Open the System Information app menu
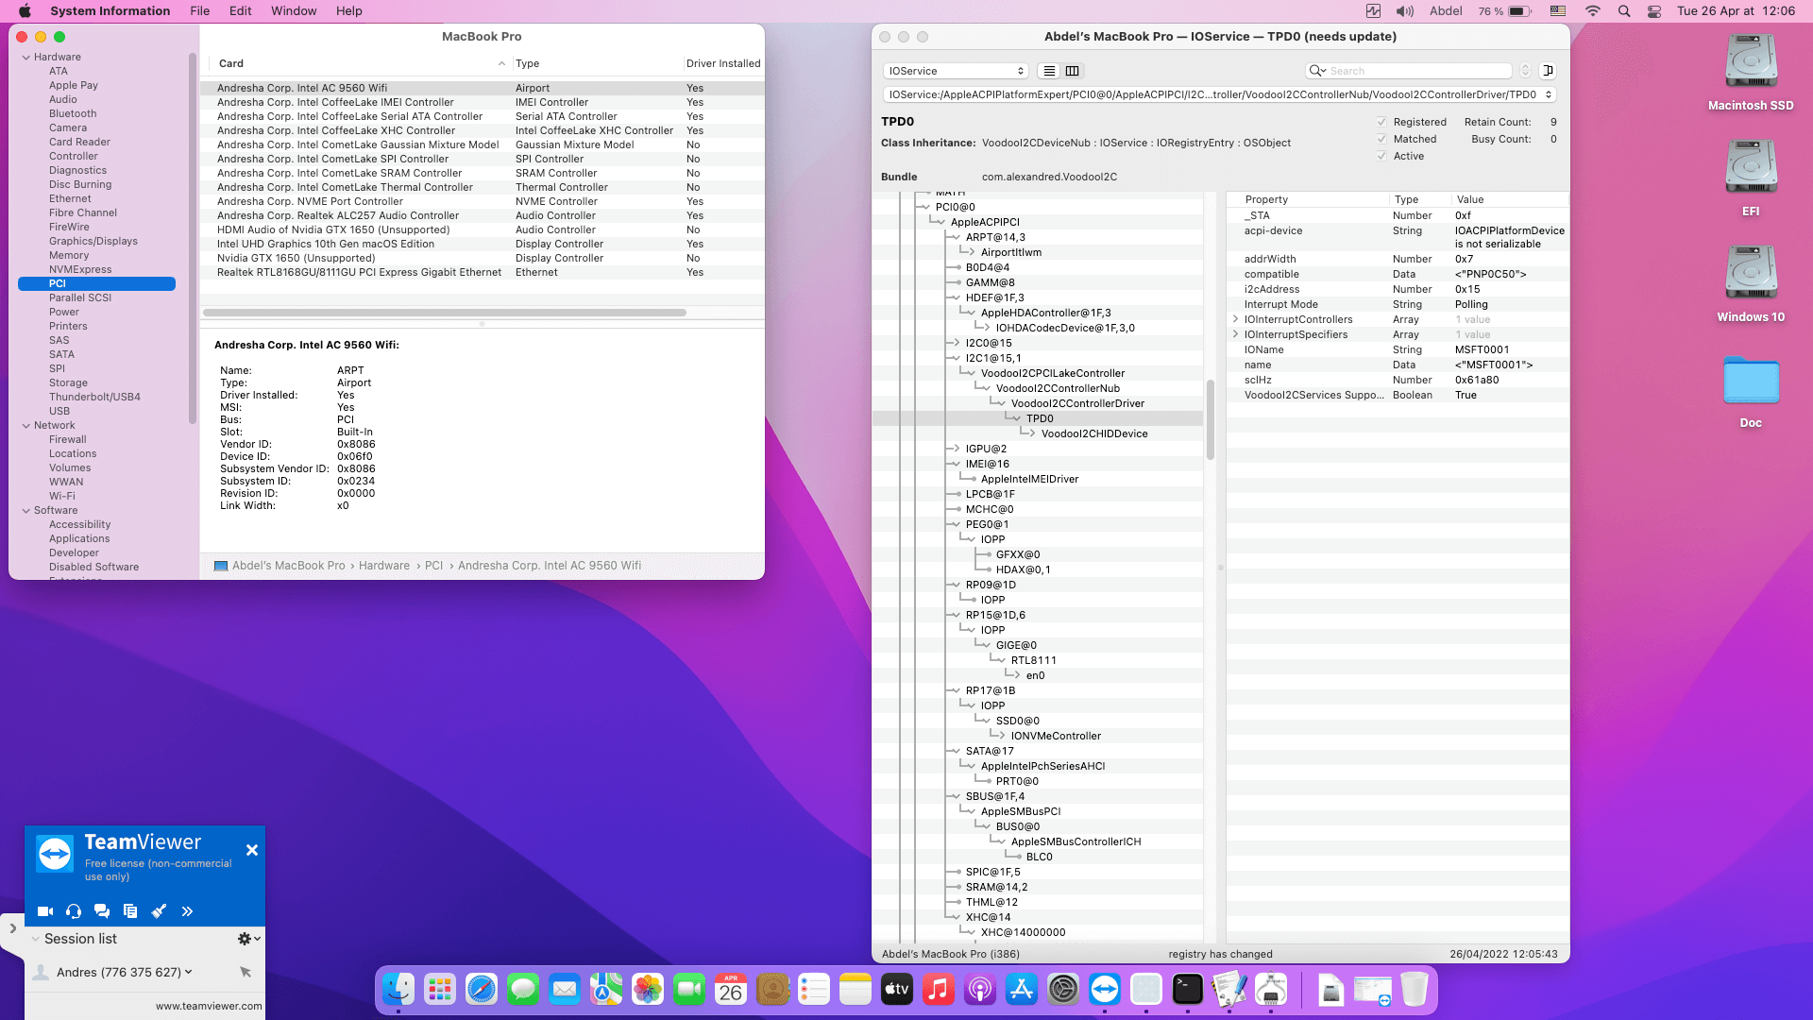This screenshot has height=1020, width=1813. tap(110, 11)
